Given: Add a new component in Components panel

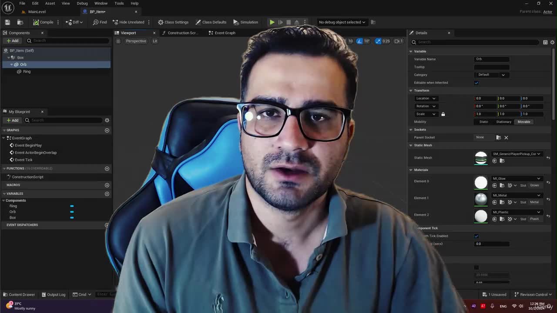Looking at the screenshot, I should pyautogui.click(x=12, y=41).
